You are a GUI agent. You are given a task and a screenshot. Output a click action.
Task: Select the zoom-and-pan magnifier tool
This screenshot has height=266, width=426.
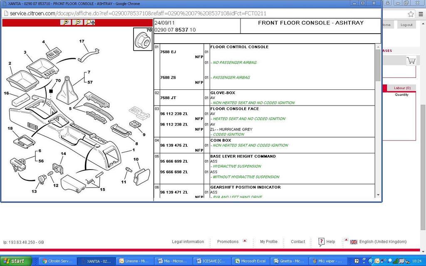tap(90, 22)
